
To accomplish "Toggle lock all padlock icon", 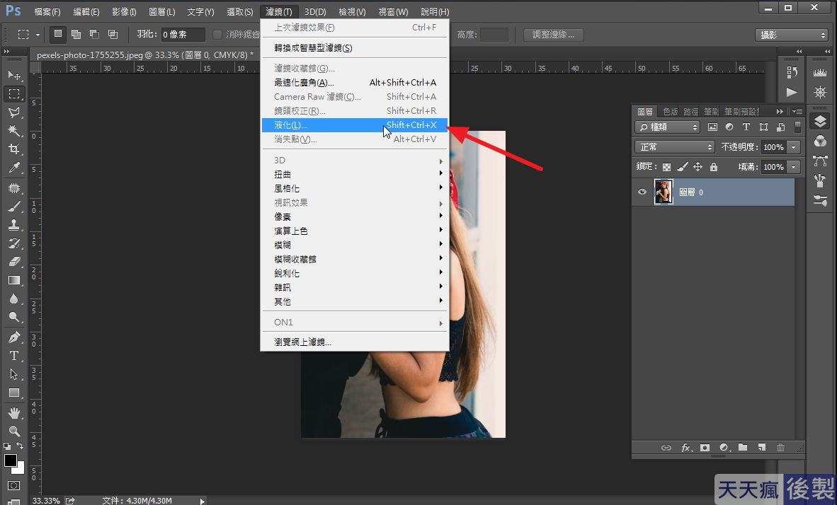I will pos(714,167).
